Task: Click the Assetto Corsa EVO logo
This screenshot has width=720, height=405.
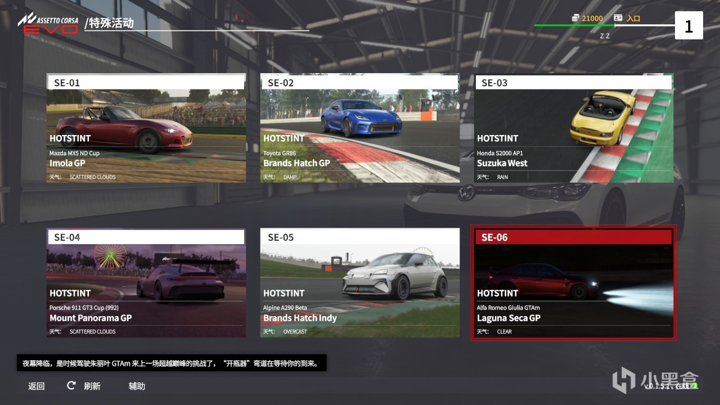Action: pos(48,23)
